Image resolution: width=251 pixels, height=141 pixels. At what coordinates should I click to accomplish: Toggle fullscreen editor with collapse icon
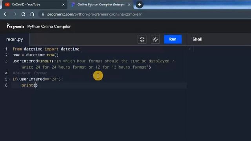pyautogui.click(x=142, y=39)
